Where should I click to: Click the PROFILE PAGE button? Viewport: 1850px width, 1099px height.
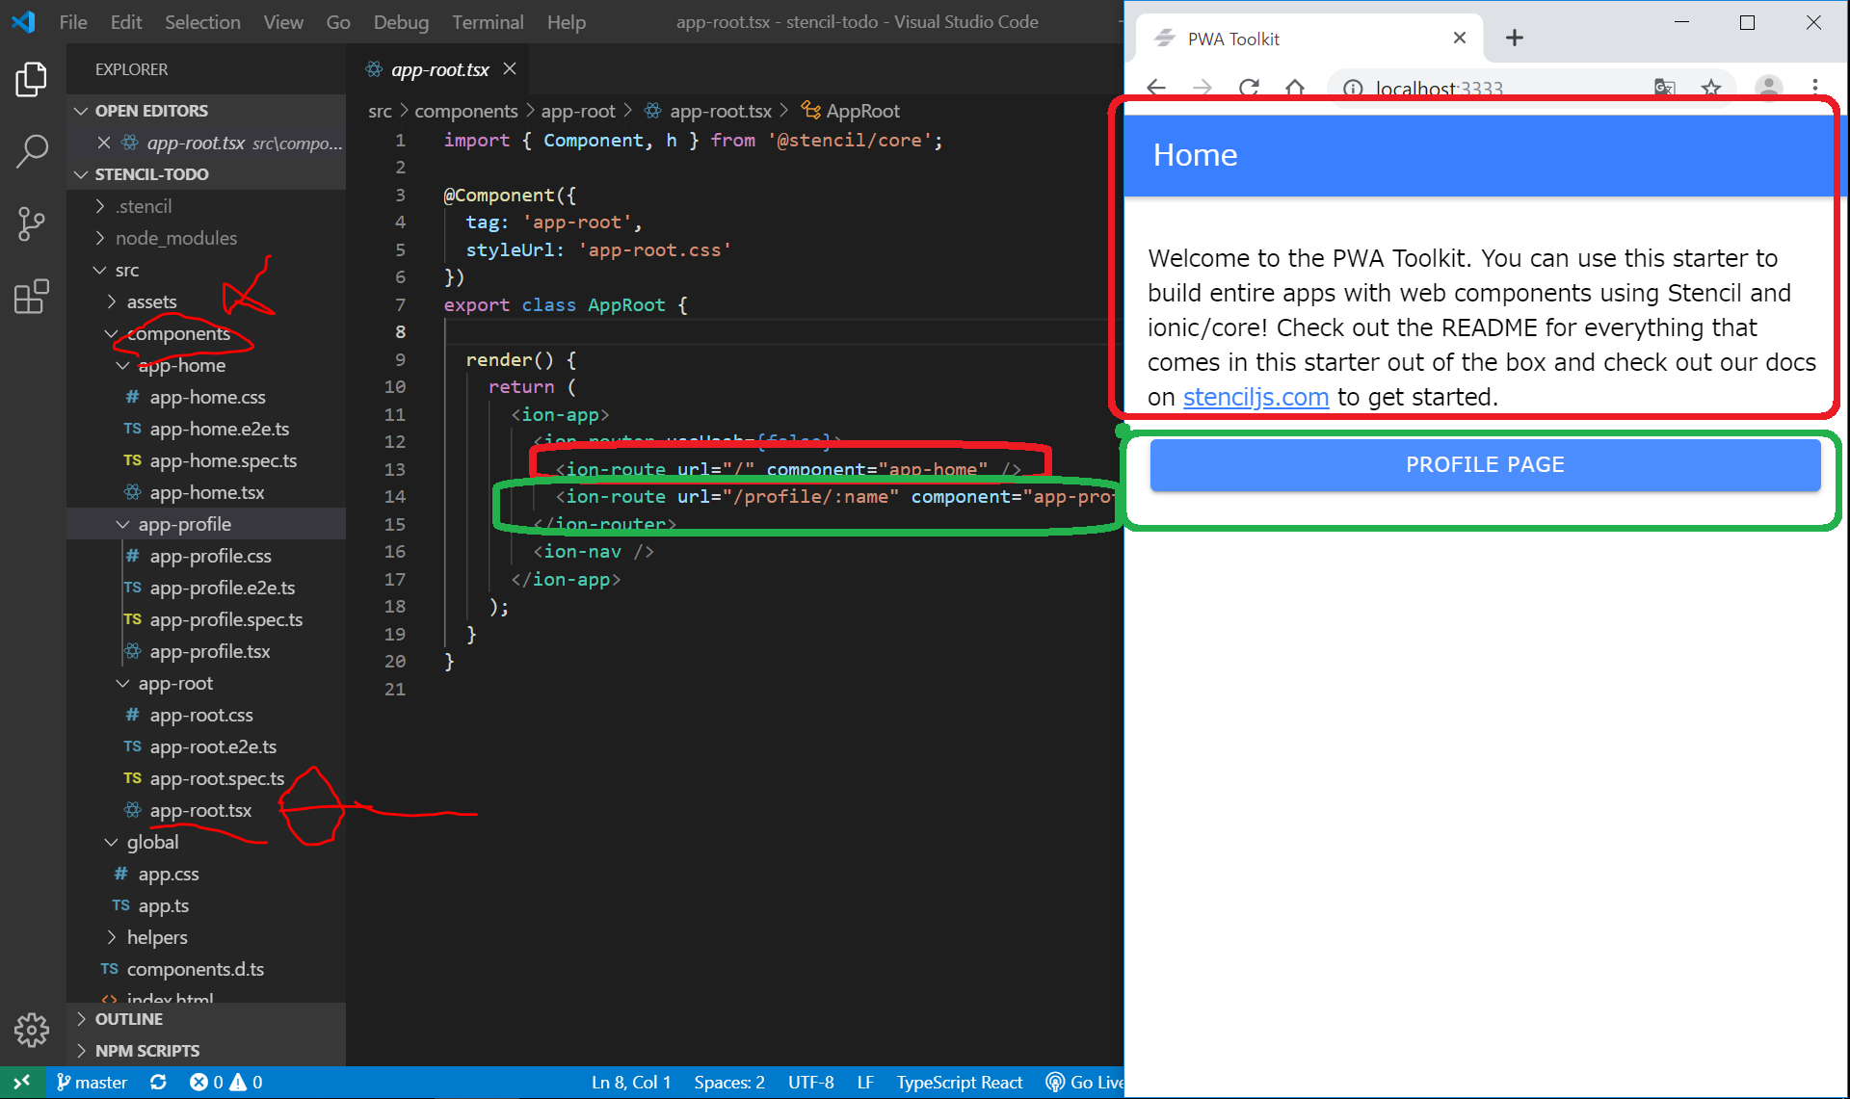[1485, 464]
